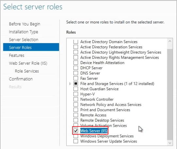Open the Role Services step
The width and height of the screenshot is (177, 149).
[x=27, y=71]
